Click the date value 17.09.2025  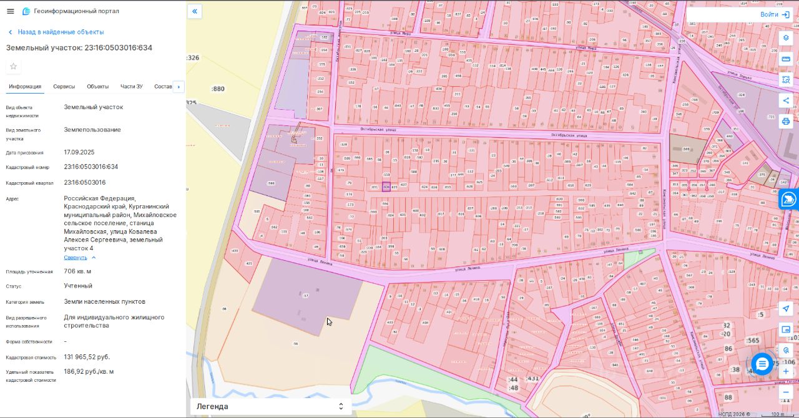(79, 152)
